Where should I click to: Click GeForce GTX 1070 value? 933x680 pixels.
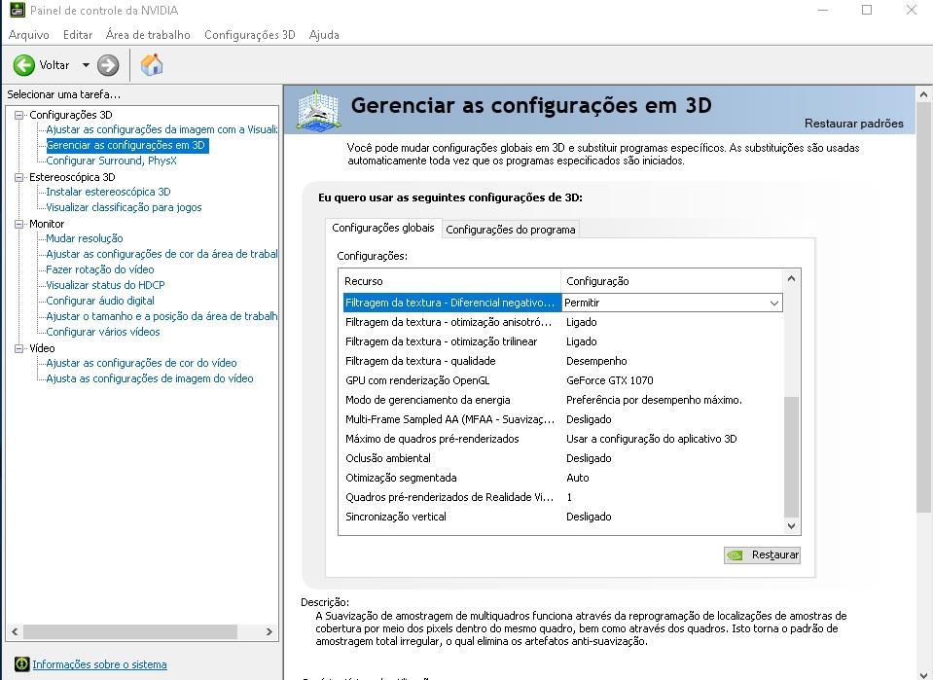(x=609, y=380)
